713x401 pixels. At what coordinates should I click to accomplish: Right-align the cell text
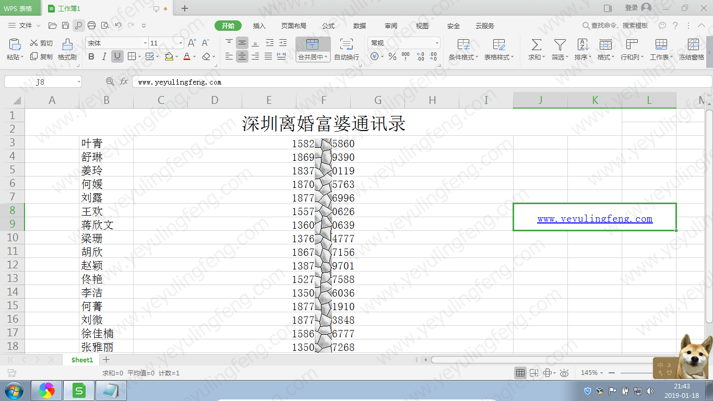(255, 56)
